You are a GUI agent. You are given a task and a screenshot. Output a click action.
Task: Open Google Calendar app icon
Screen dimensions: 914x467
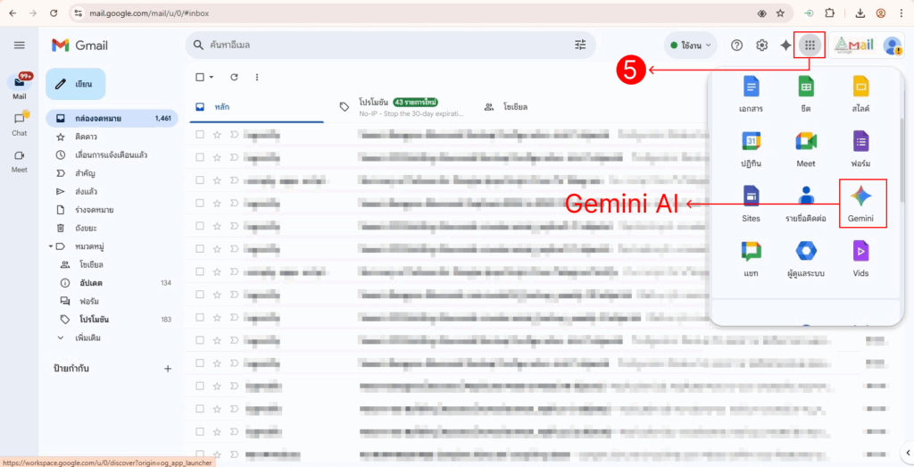751,147
